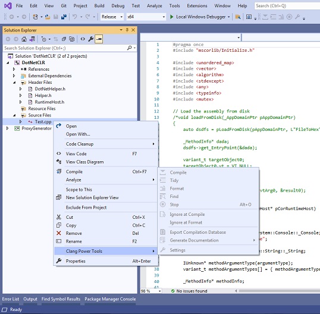Close the Solution Explorer panel
The width and height of the screenshot is (320, 314).
coord(133,30)
